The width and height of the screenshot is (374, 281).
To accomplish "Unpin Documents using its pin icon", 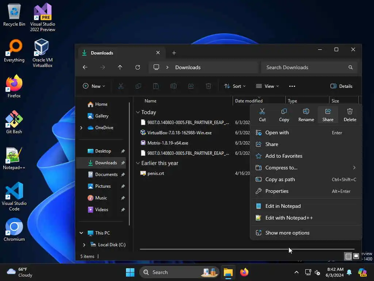I will pyautogui.click(x=123, y=175).
